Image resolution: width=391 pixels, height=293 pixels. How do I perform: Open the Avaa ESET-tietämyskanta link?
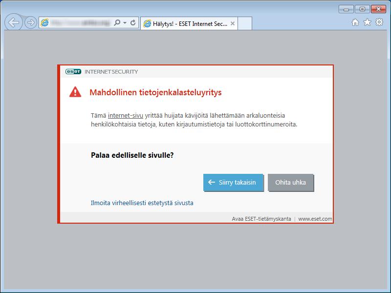(x=261, y=219)
